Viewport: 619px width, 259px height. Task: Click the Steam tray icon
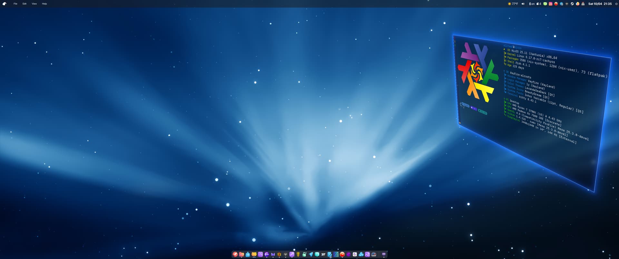pos(572,4)
